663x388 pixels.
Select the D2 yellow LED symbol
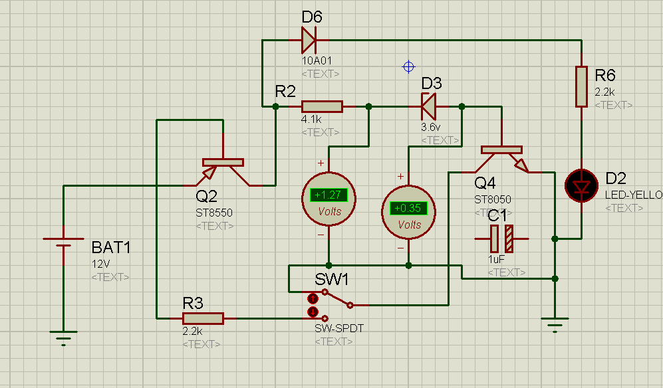point(581,186)
